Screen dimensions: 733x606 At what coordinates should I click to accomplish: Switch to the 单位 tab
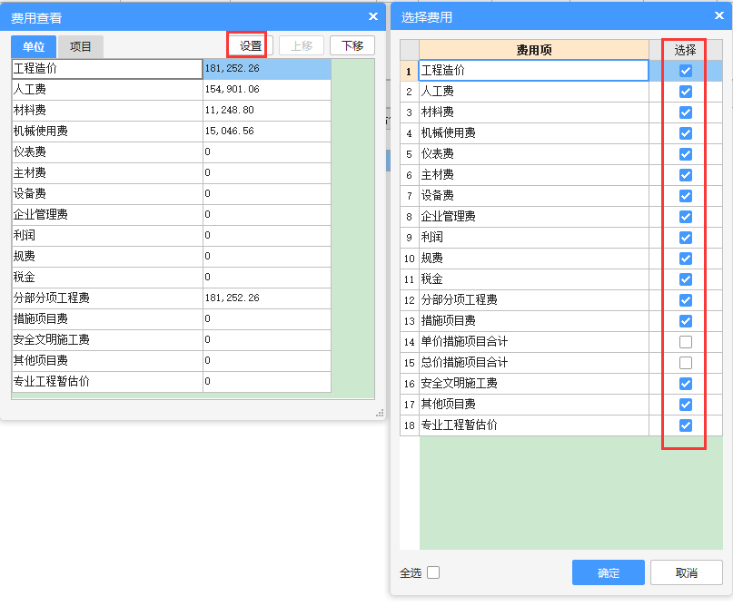pyautogui.click(x=34, y=47)
